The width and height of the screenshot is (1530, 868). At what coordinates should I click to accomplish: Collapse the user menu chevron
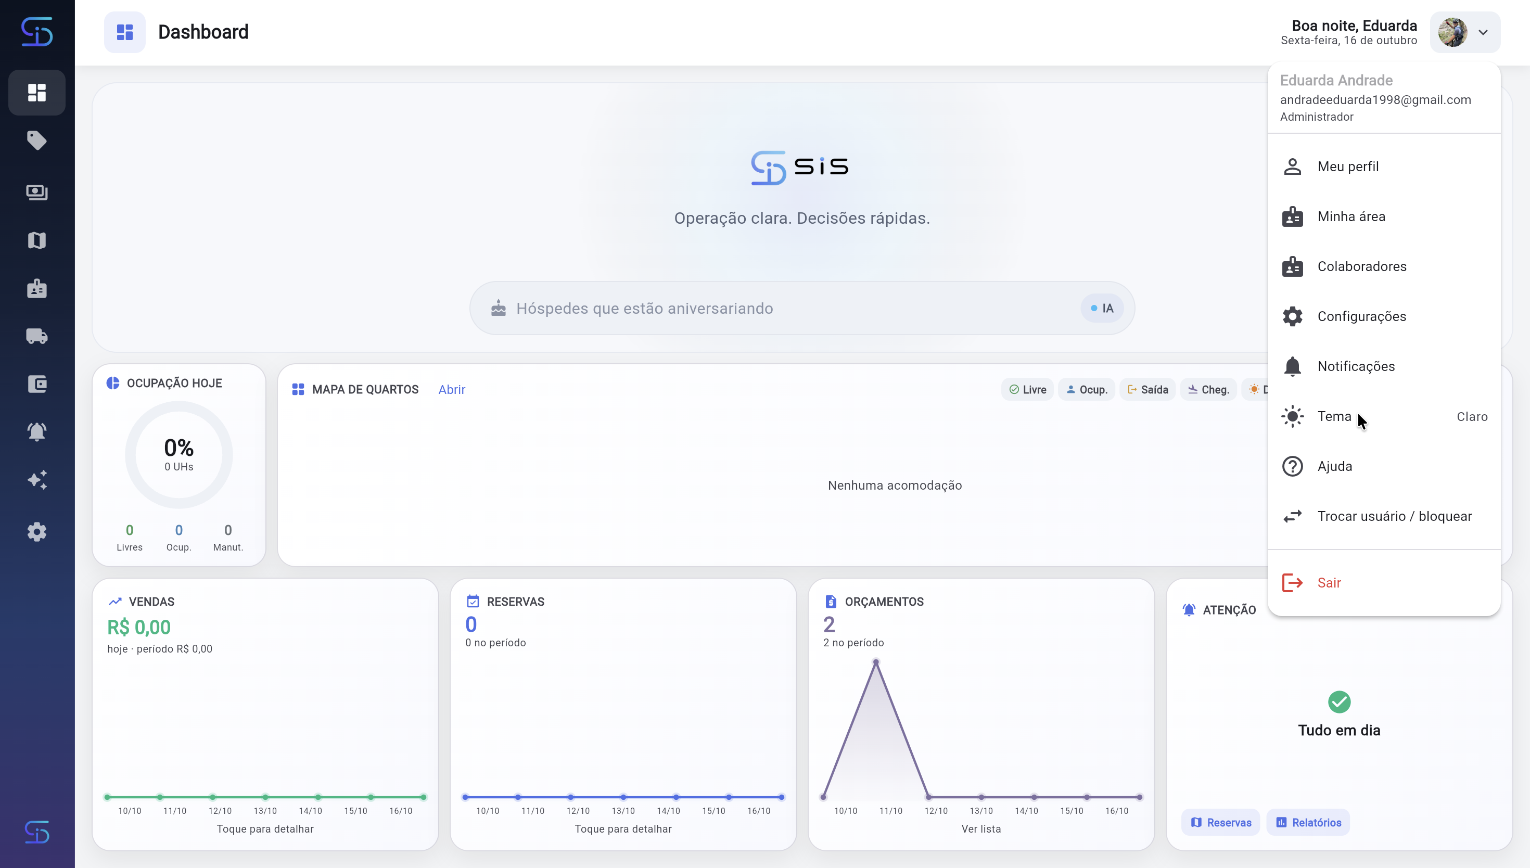[x=1483, y=32]
